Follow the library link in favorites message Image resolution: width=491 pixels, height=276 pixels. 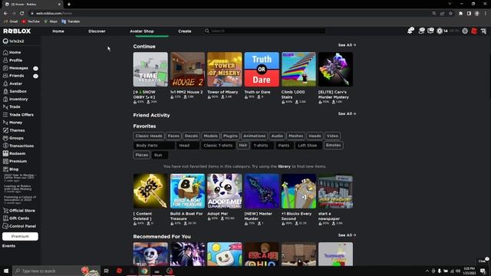(x=284, y=166)
